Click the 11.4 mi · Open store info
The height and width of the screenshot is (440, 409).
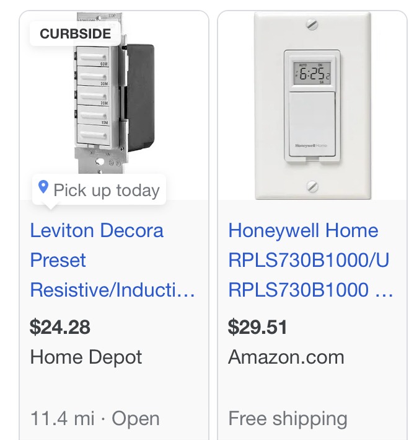(95, 418)
